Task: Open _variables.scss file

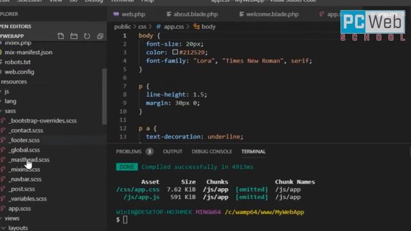Action: tap(28, 198)
